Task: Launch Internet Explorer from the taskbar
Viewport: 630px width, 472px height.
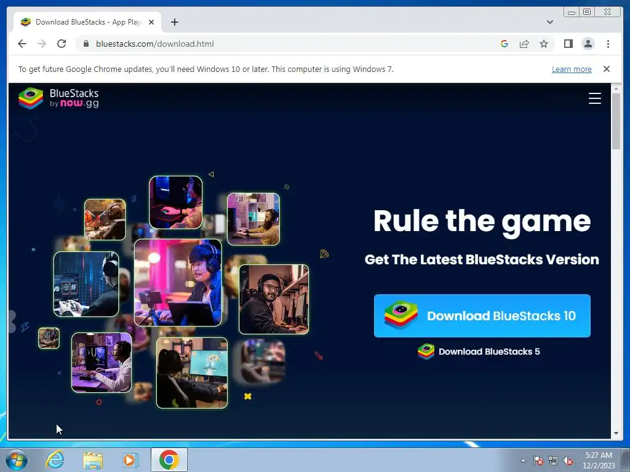Action: click(55, 460)
